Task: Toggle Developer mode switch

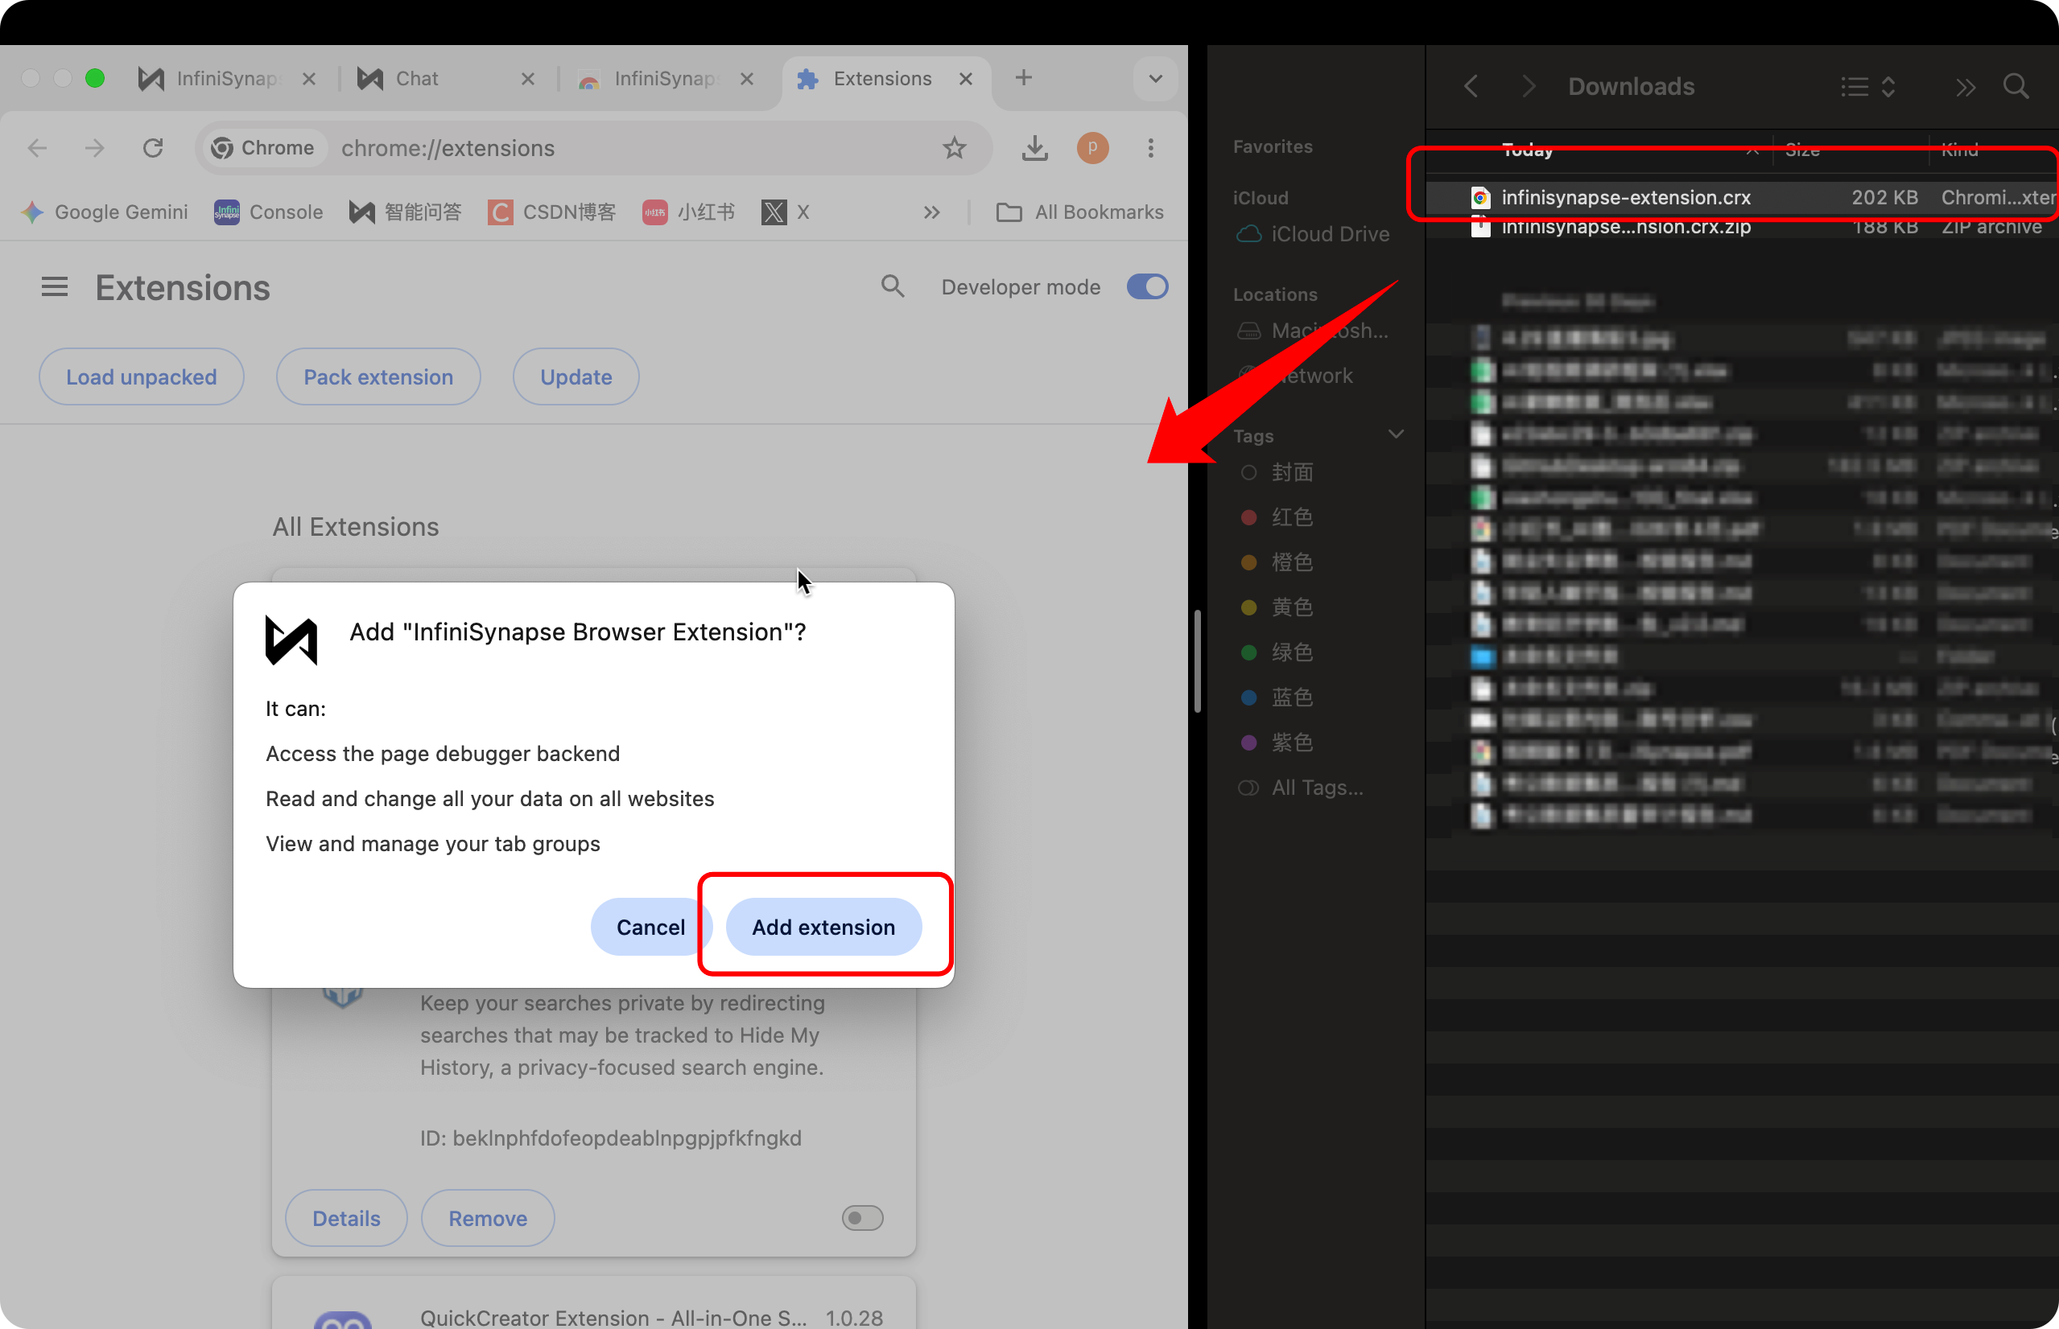Action: 1147,286
